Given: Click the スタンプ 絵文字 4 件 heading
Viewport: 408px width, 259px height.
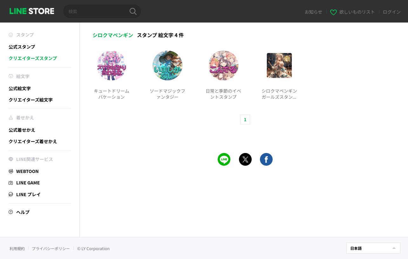Looking at the screenshot, I should 160,35.
